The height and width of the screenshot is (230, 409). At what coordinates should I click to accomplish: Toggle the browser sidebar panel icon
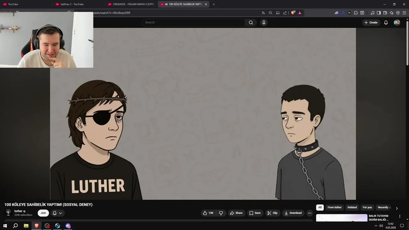pos(379,13)
